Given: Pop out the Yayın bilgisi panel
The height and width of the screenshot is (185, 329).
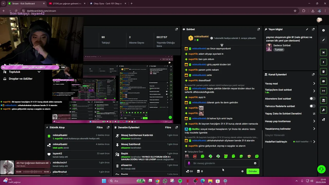Looking at the screenshot, I should click(313, 29).
